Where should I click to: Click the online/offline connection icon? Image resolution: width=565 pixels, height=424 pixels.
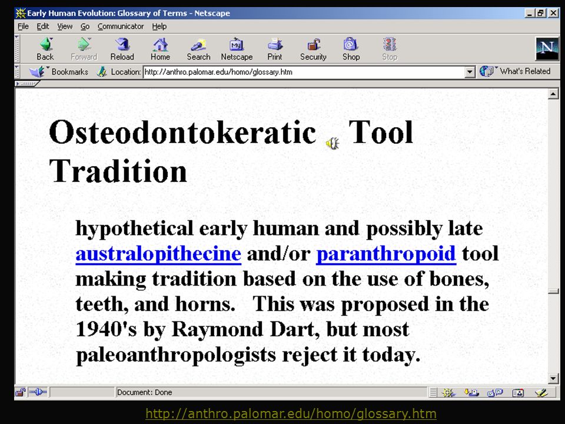point(38,392)
